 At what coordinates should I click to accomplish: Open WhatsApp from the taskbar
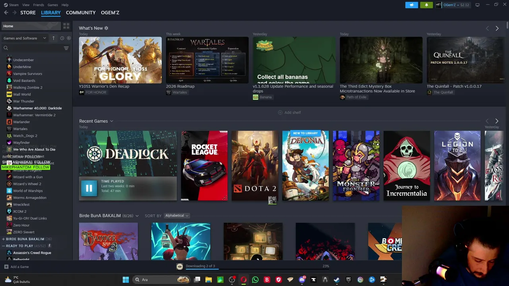[x=255, y=280]
